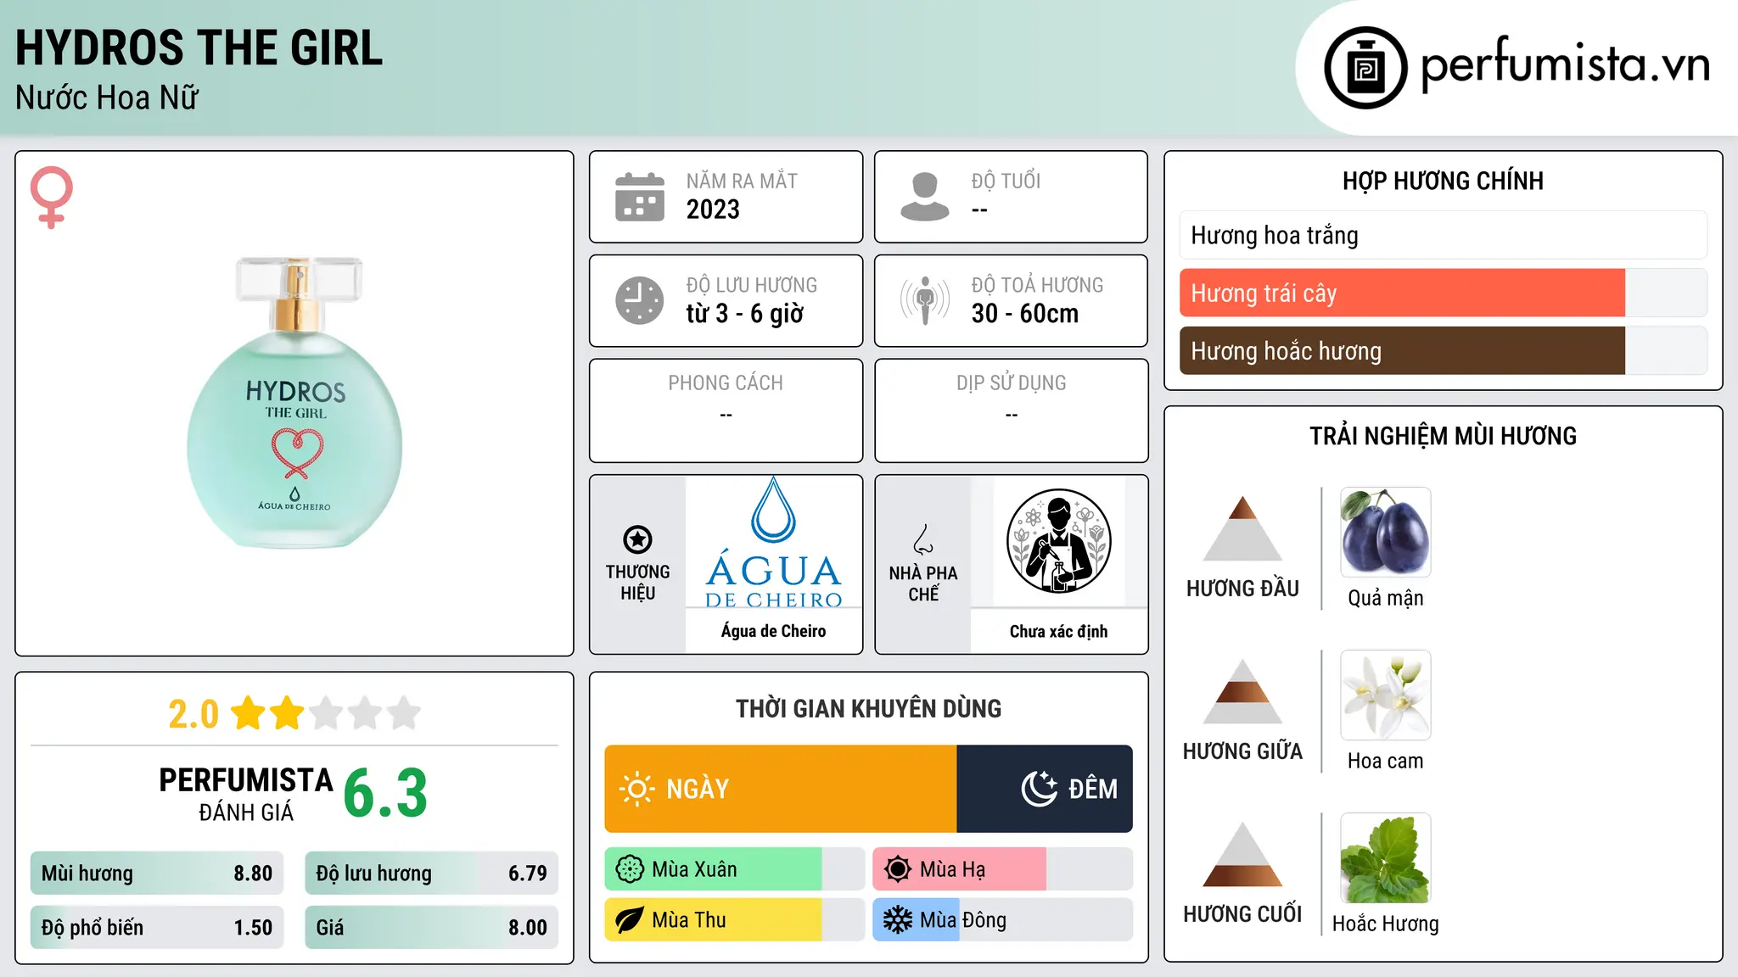Click the DỊP SỬ DỤNG label
Viewport: 1738px width, 977px height.
pyautogui.click(x=1012, y=383)
